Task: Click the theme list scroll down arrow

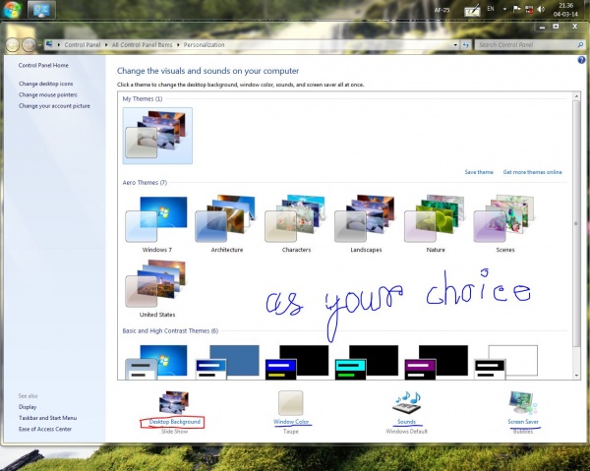Action: 576,375
